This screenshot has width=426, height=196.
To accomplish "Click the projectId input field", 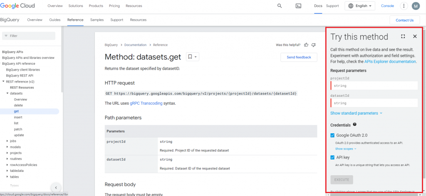I will pos(374,86).
